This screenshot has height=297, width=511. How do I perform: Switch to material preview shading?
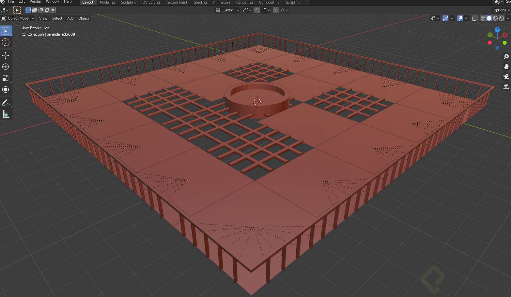(x=495, y=18)
